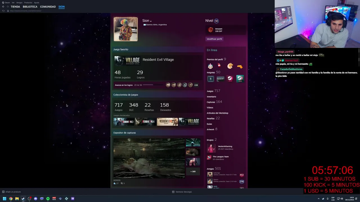Open the Resident Evil 2 featured game banner

pyautogui.click(x=123, y=121)
